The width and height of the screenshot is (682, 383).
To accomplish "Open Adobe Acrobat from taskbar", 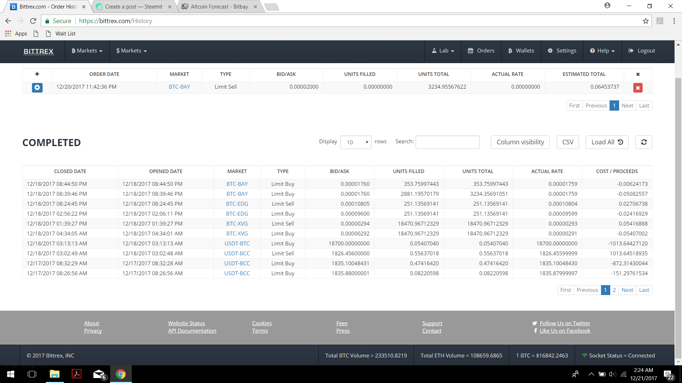I will 76,374.
